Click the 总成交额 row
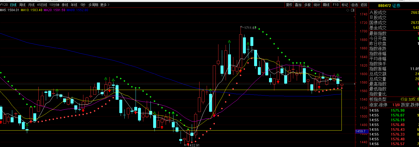Viewport: 419px width, 147px height. [394, 74]
